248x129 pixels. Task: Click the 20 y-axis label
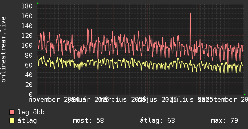(29, 85)
